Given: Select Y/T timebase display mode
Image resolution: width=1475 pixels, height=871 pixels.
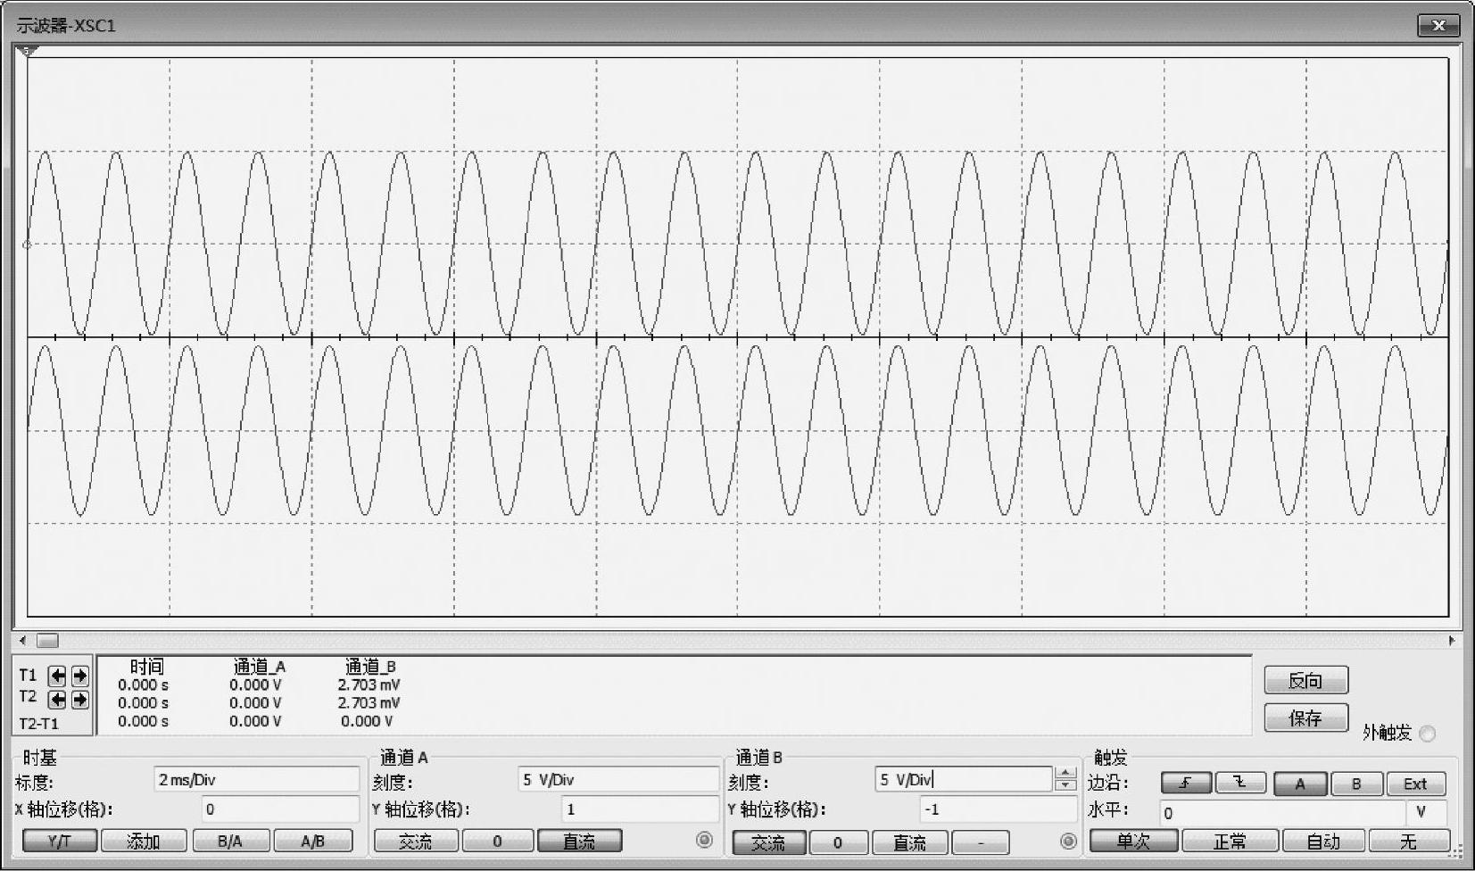Looking at the screenshot, I should coord(59,841).
